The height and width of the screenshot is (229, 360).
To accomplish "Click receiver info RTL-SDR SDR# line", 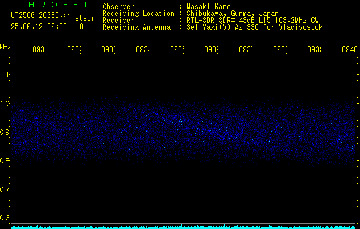I will 252,21.
